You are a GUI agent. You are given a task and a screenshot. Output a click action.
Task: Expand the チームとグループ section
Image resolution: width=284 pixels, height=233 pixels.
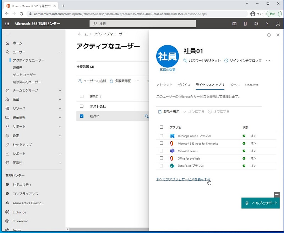coord(60,90)
